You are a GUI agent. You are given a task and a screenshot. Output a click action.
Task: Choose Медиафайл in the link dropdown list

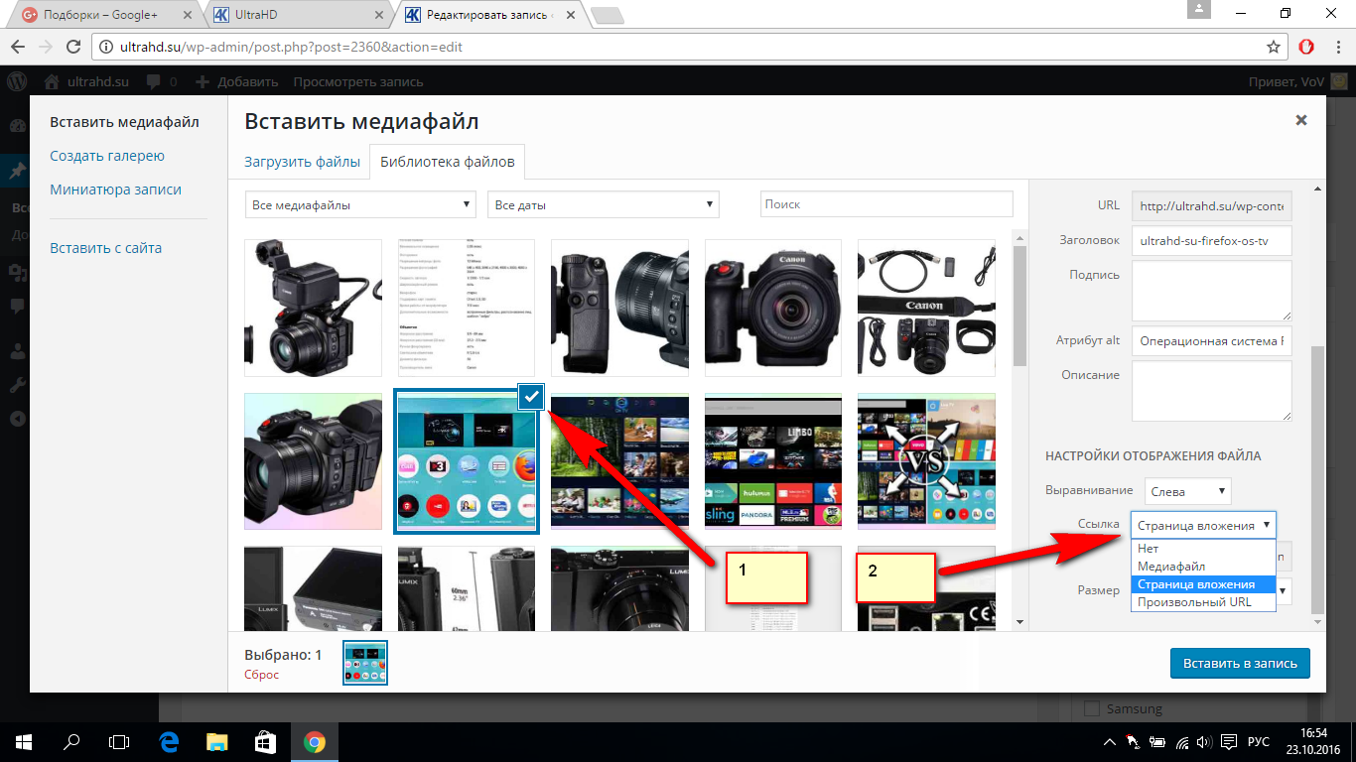click(1203, 567)
